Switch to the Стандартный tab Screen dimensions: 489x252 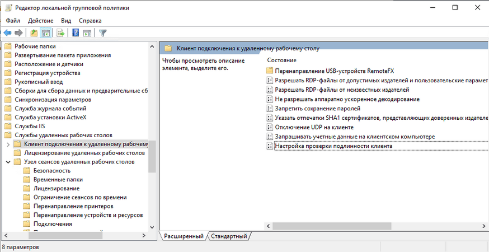[229, 236]
